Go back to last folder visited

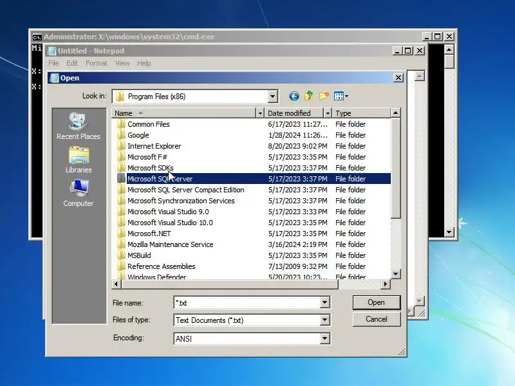294,96
